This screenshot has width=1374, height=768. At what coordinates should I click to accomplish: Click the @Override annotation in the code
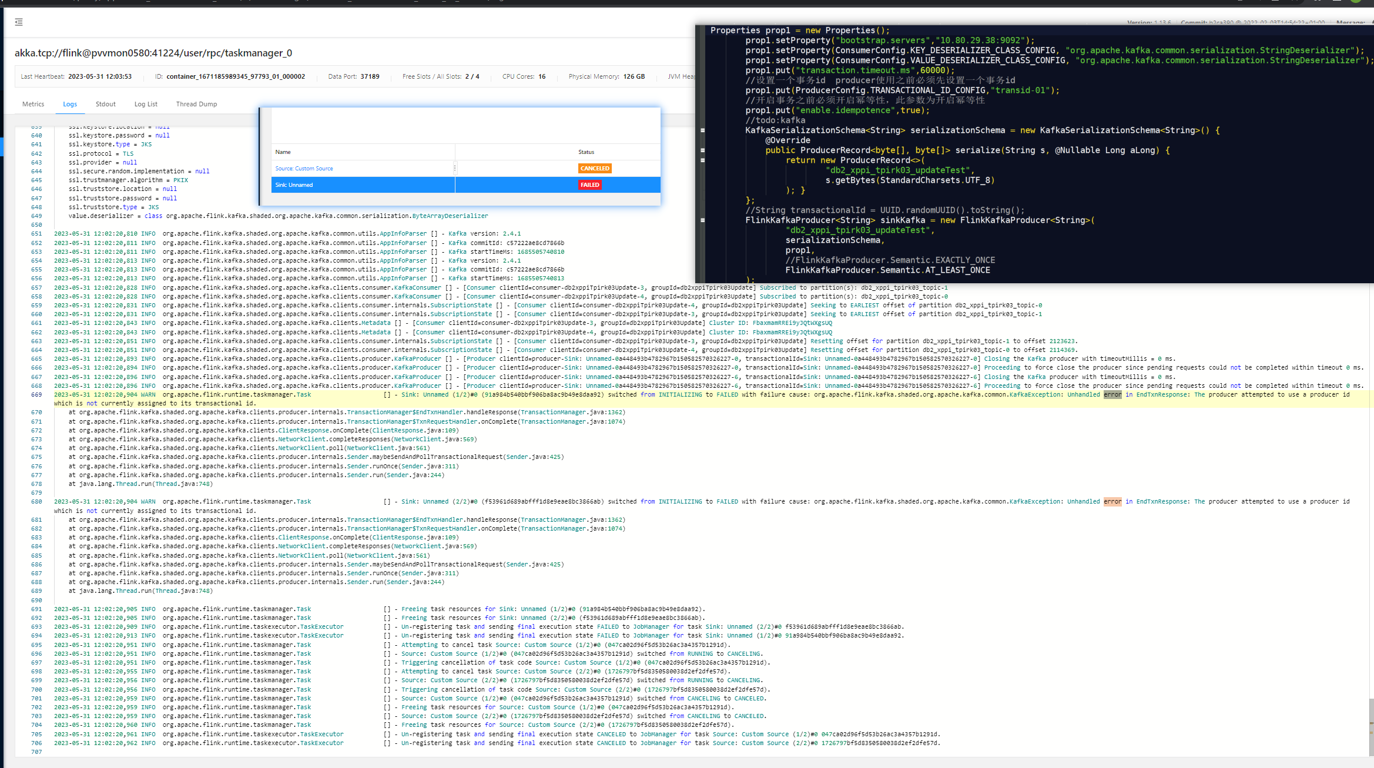pos(787,140)
